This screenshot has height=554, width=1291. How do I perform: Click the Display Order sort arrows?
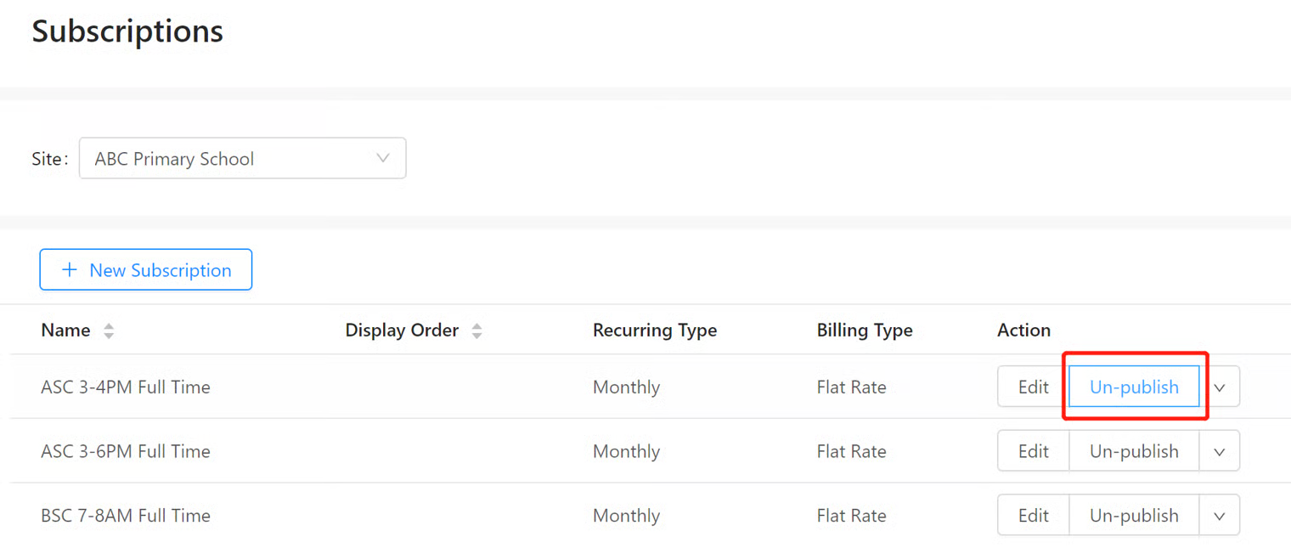tap(476, 331)
